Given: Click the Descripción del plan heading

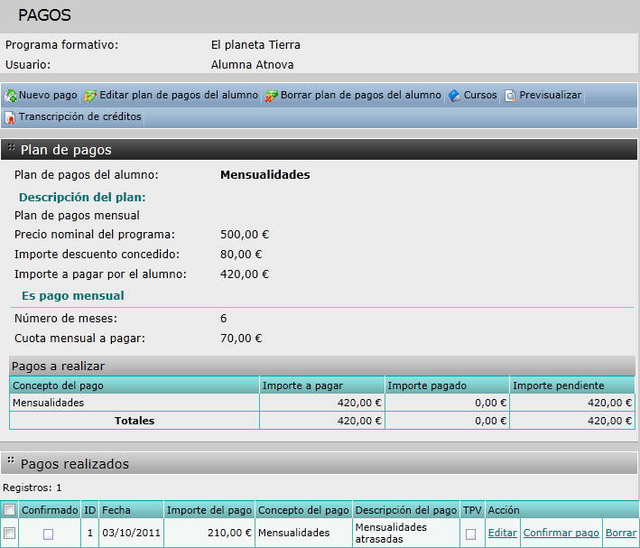Looking at the screenshot, I should click(x=82, y=197).
